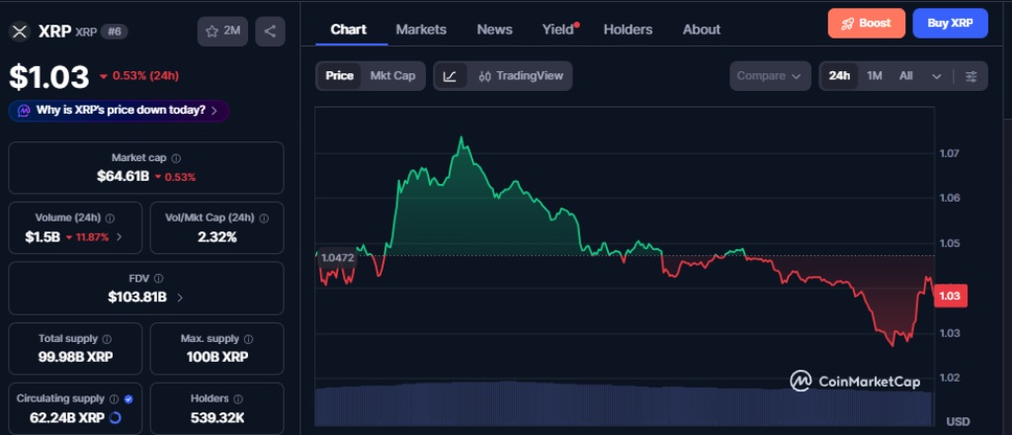Click the info icon beside Max. supply
The image size is (1012, 435).
pos(248,339)
